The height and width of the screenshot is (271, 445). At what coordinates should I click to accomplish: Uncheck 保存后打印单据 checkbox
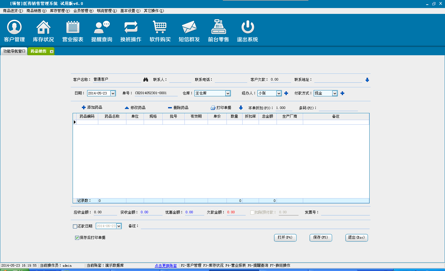[77, 238]
